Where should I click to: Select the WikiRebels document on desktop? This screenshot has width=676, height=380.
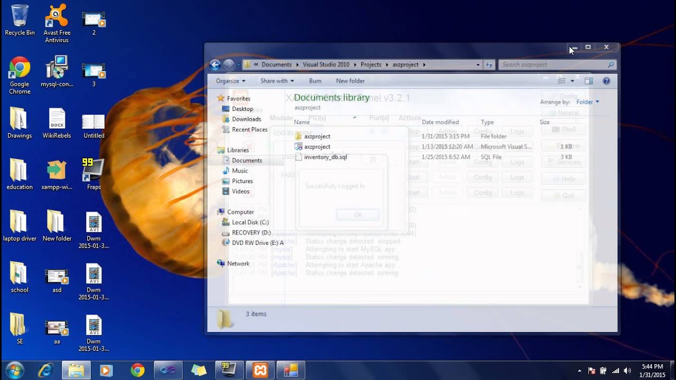(57, 123)
